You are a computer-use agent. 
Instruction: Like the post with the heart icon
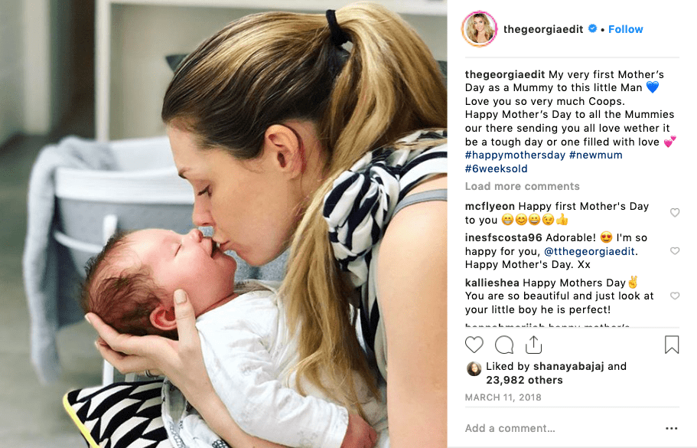coord(474,345)
